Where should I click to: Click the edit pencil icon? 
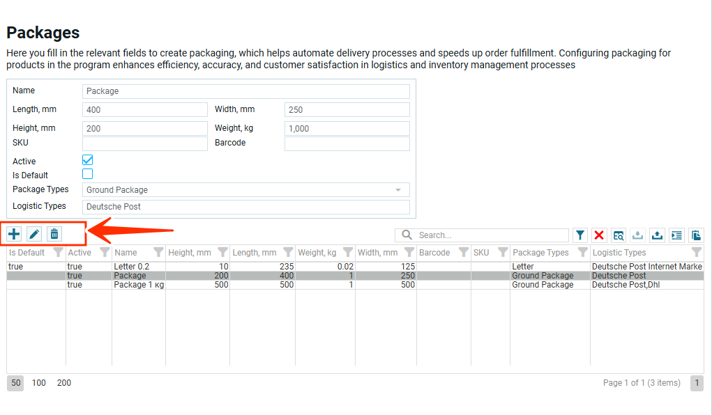34,235
